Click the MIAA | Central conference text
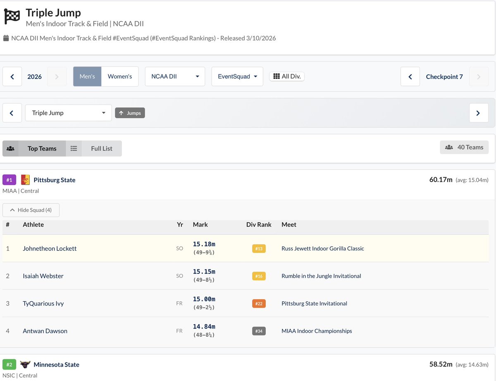Viewport: 496px width, 381px height. [21, 191]
